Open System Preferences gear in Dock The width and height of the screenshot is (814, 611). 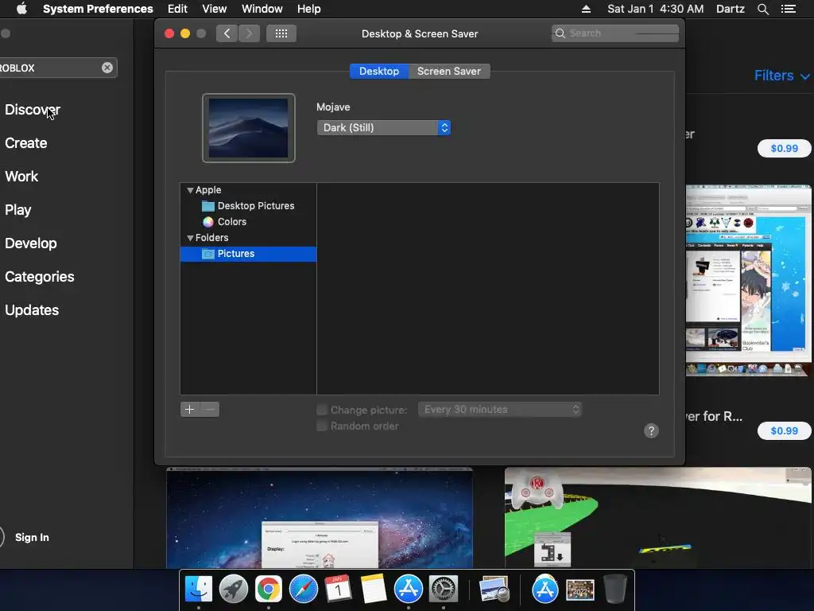click(444, 589)
